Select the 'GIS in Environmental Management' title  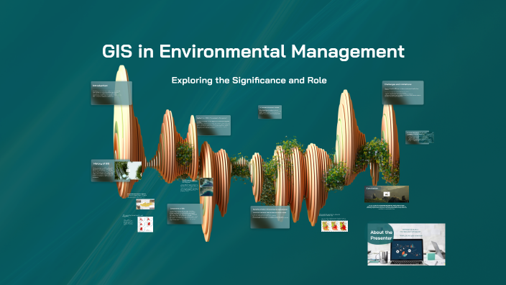tap(253, 51)
